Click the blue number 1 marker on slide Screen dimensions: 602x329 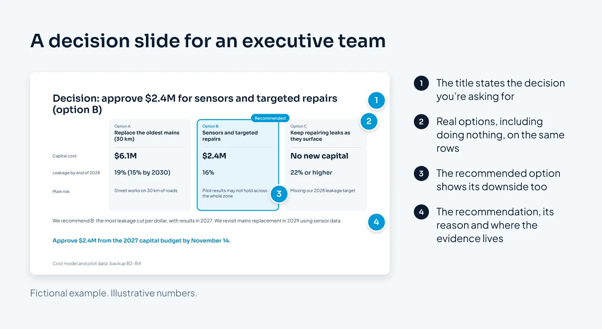(376, 100)
